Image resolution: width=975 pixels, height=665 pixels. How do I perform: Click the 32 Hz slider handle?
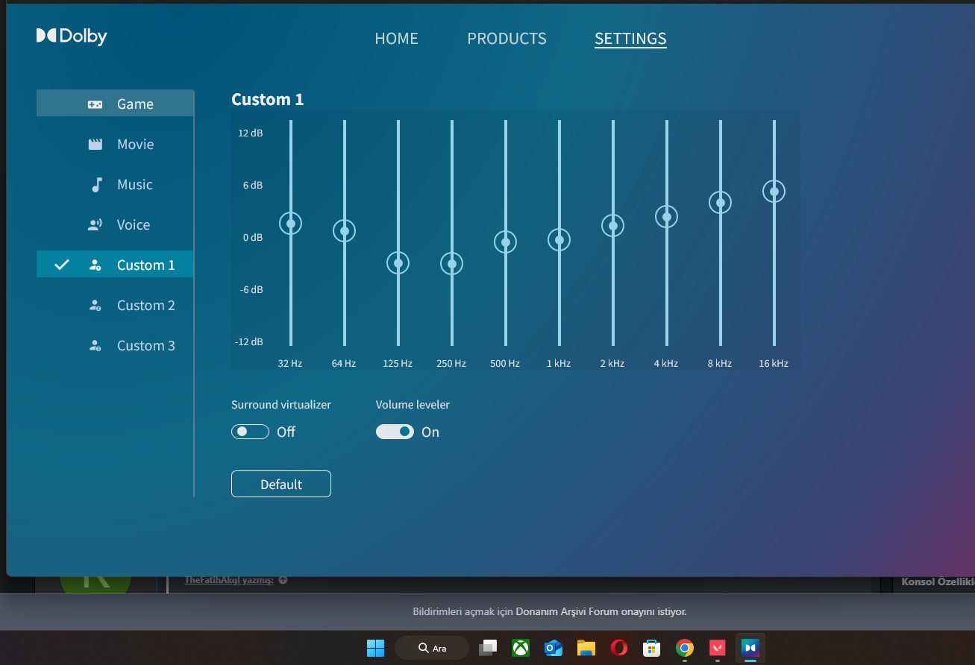(290, 223)
